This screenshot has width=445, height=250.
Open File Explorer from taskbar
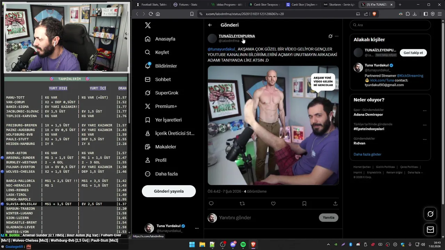click(x=202, y=244)
